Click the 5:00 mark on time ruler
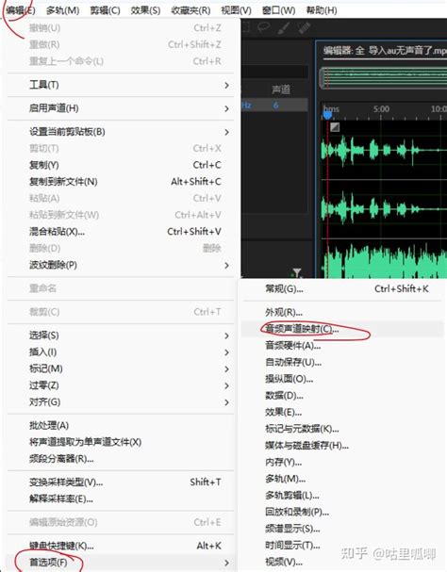Screen dimensions: 447x572 (381, 109)
